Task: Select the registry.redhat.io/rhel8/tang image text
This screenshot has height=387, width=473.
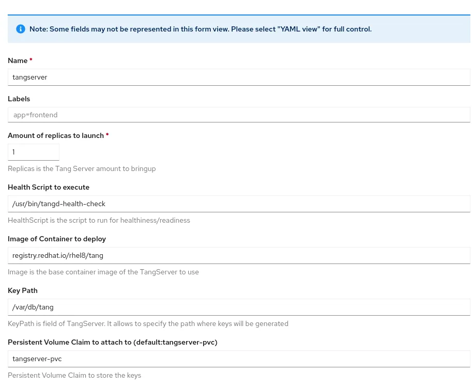Action: 57,255
